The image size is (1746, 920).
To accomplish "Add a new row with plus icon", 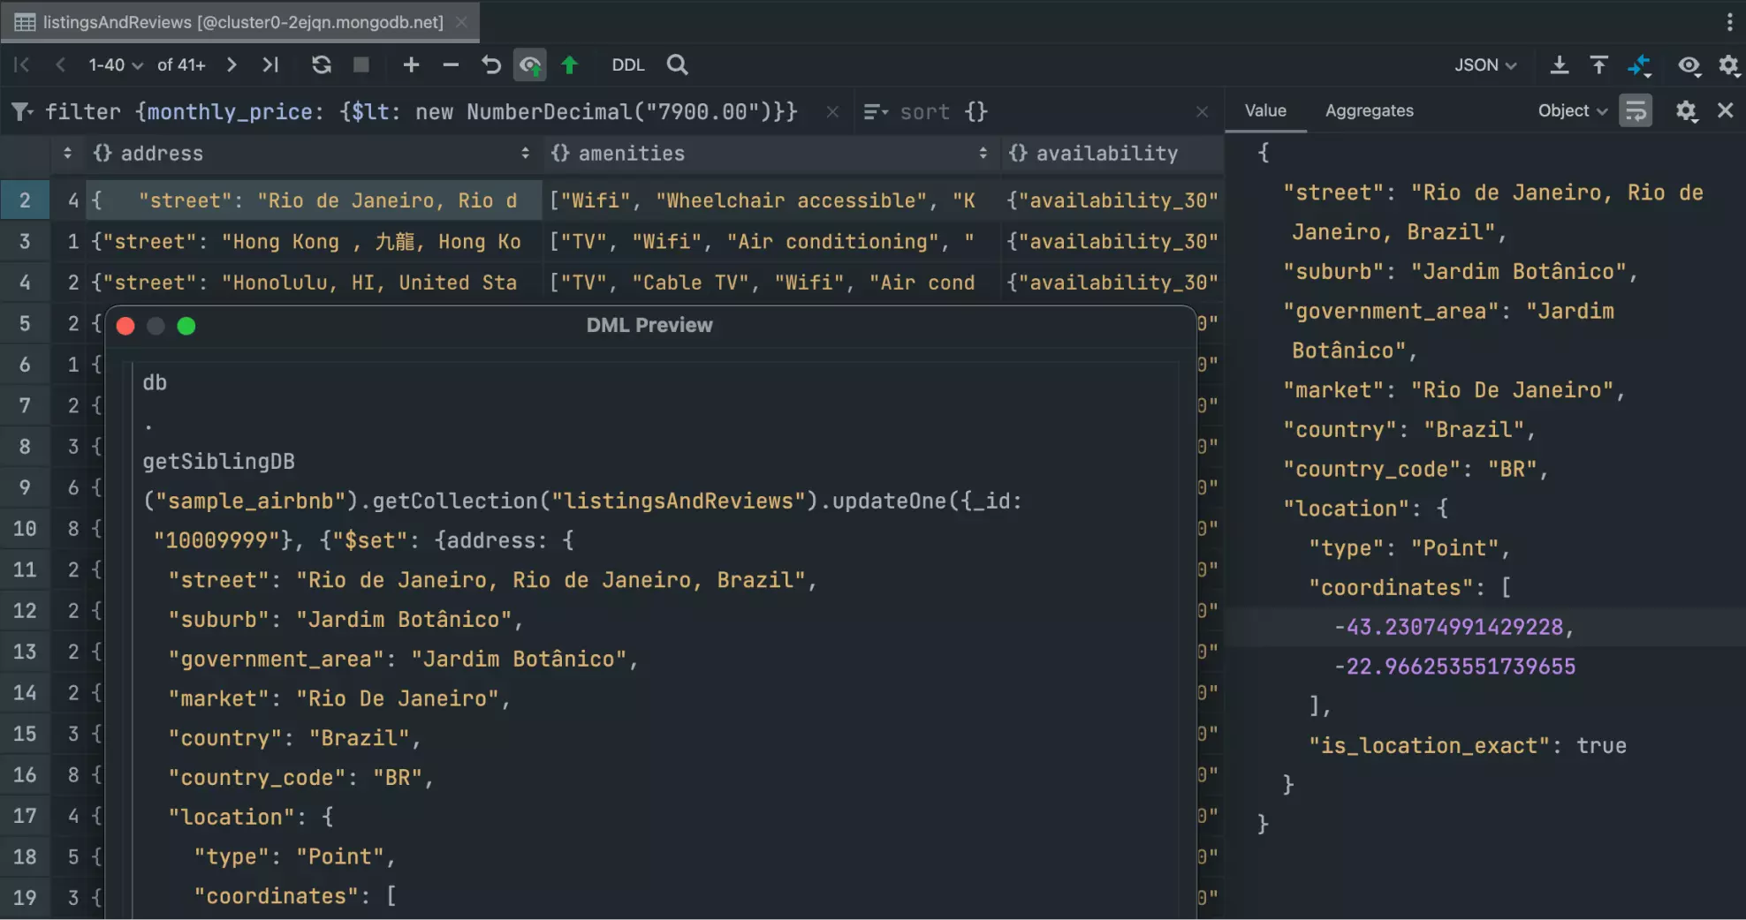I will click(x=411, y=64).
